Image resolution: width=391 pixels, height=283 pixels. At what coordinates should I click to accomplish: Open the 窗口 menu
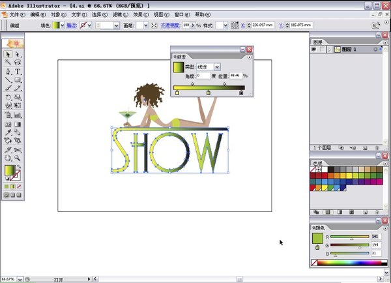182,15
